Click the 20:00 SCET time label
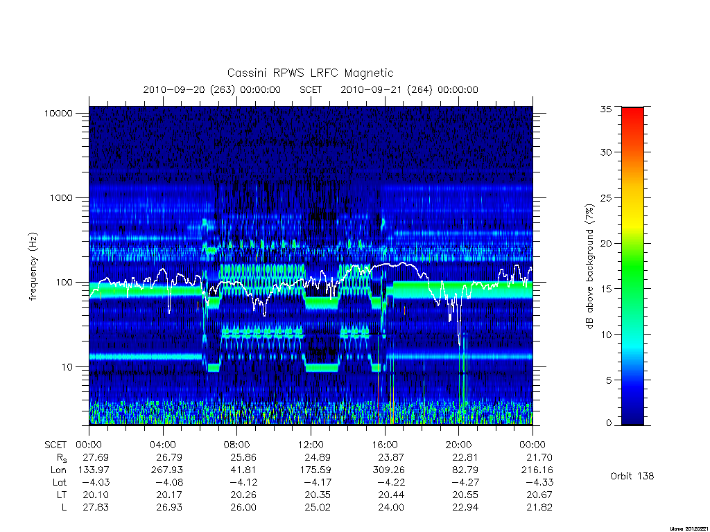Viewport: 710px width, 532px height. click(x=459, y=445)
